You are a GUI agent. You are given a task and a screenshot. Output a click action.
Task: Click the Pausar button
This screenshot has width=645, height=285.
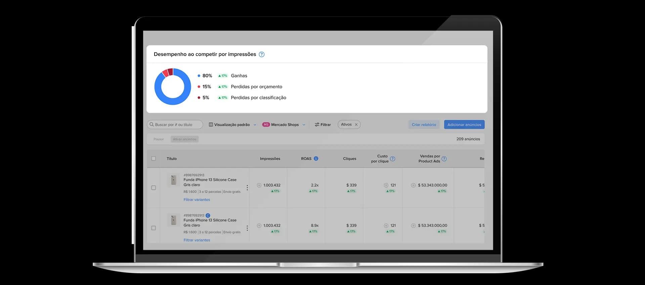[159, 139]
